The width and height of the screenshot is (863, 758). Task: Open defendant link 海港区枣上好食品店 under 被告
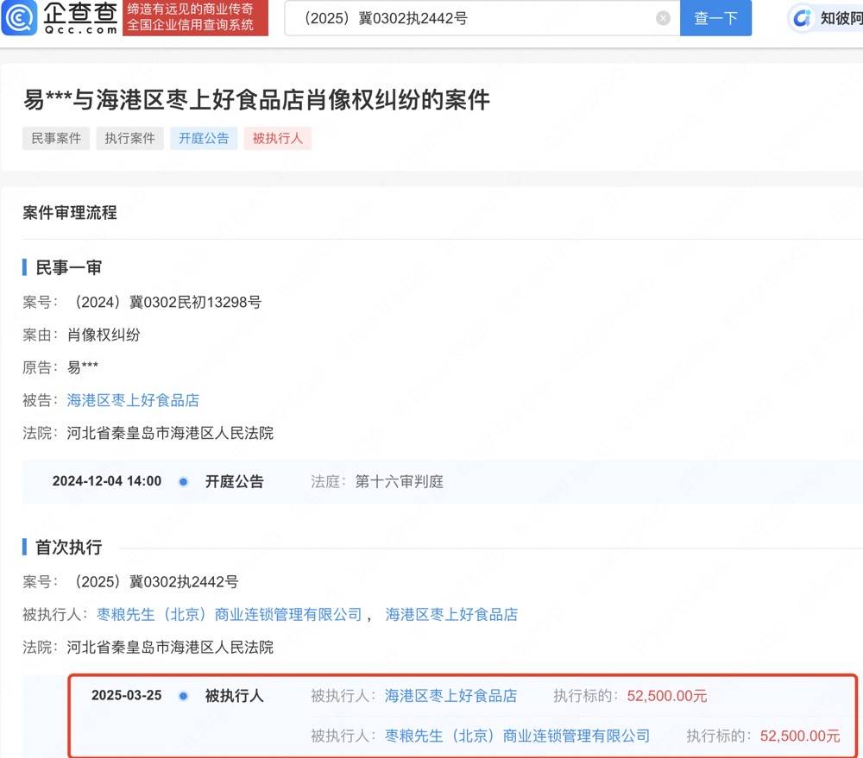[x=133, y=400]
